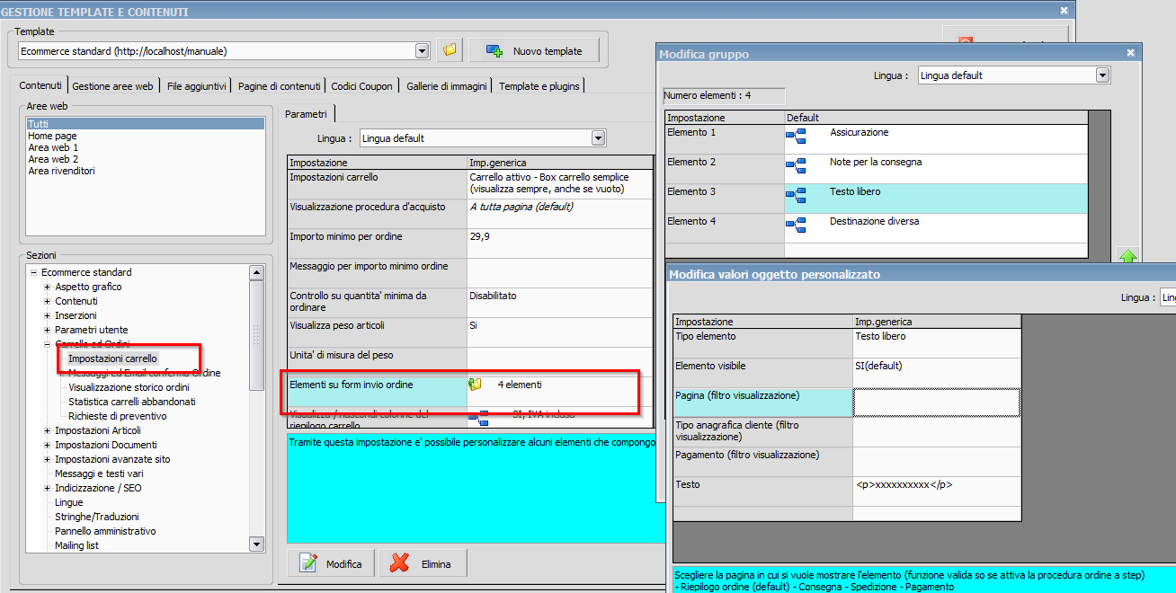The image size is (1176, 593).
Task: Open the File aggiuntivi tab
Action: (x=196, y=86)
